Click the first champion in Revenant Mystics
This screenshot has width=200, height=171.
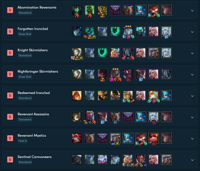coord(77,138)
